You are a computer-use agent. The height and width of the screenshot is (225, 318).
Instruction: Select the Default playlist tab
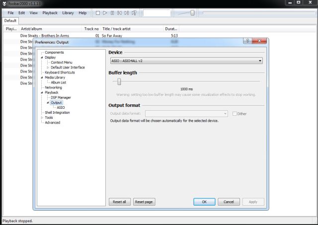point(10,21)
